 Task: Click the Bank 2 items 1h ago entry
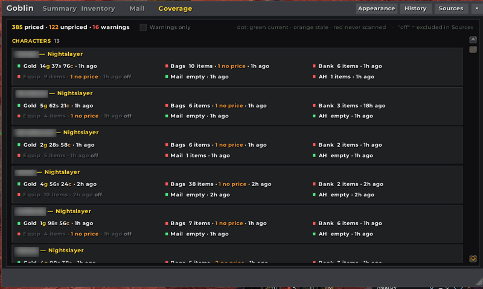pyautogui.click(x=347, y=145)
